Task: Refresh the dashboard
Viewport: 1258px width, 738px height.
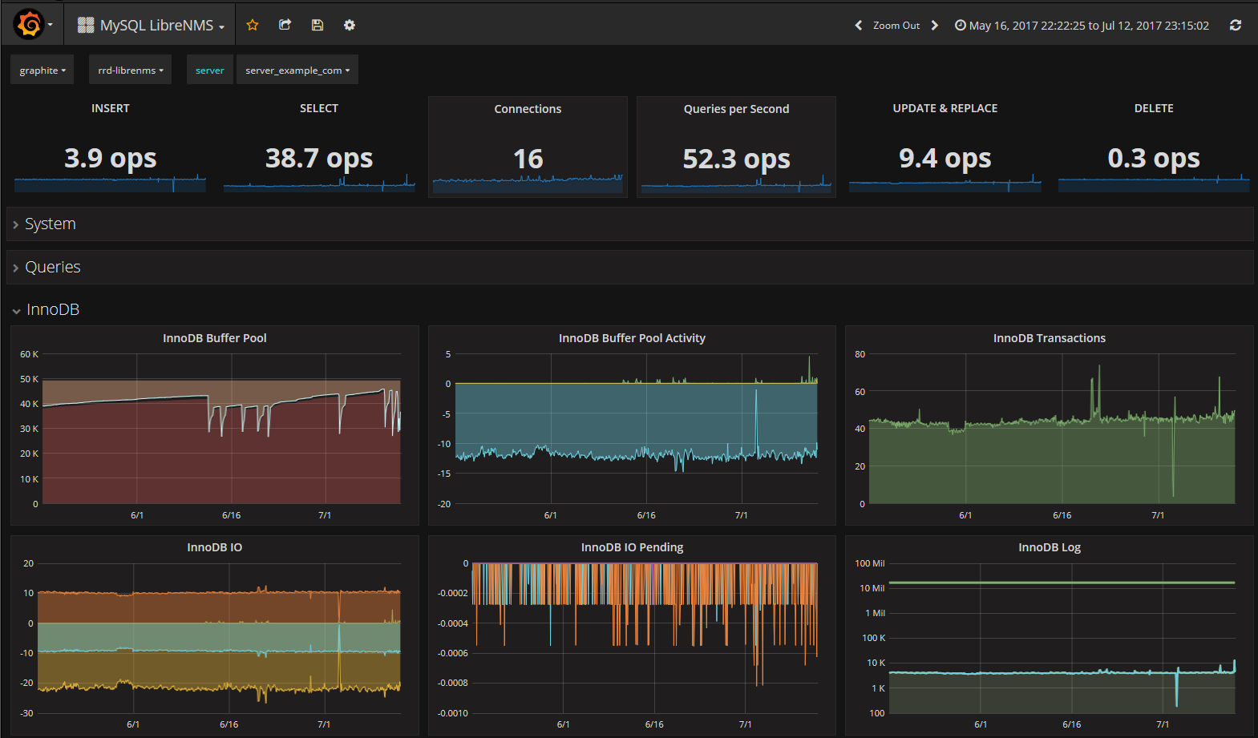Action: point(1236,26)
